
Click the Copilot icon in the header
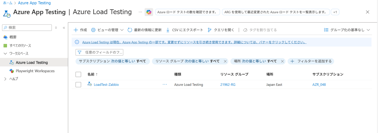click(149, 12)
